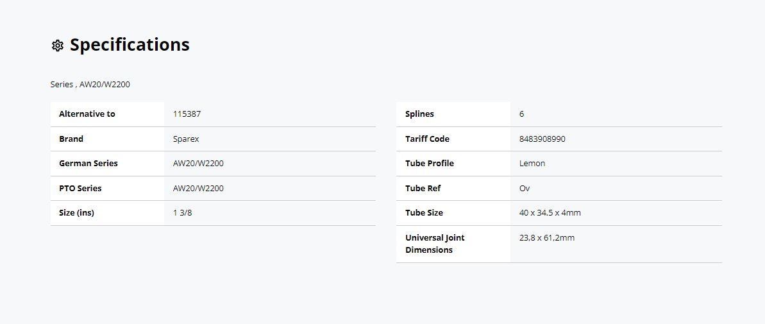Viewport: 765px width, 324px height.
Task: Click the Series AW20/W2200 line
Action: [90, 85]
